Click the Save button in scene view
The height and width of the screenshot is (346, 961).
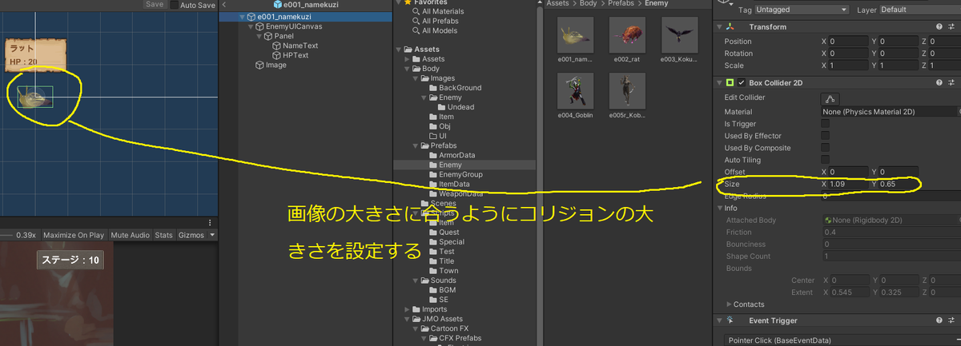155,5
